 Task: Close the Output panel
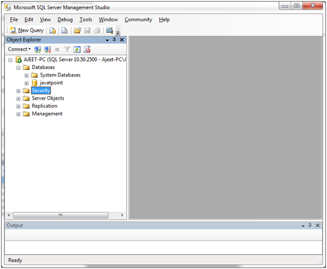pyautogui.click(x=318, y=226)
